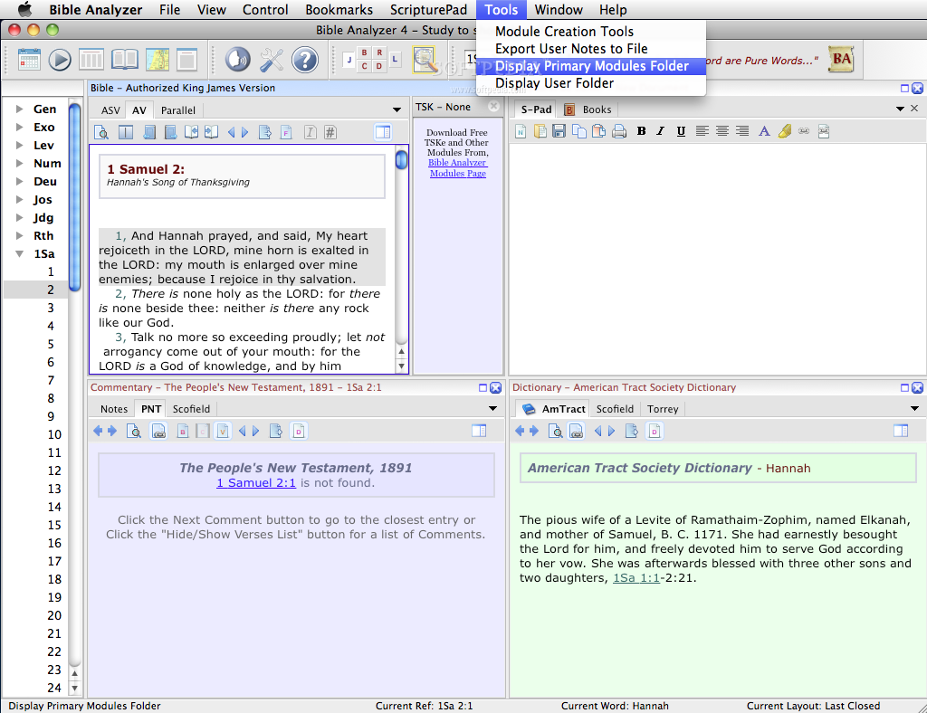
Task: Open Bible Analyzer Modules Page link
Action: coord(457,167)
